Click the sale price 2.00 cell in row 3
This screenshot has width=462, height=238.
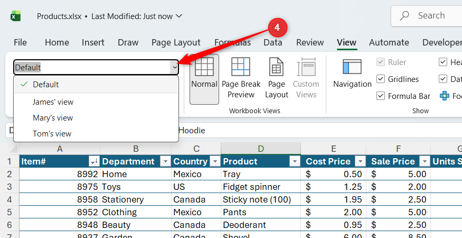(398, 187)
